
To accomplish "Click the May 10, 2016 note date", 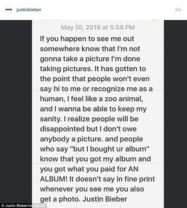I will tap(98, 27).
